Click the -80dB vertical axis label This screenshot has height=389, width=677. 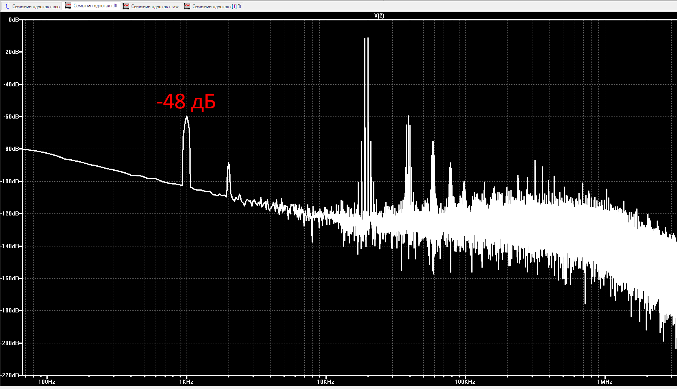coord(11,149)
